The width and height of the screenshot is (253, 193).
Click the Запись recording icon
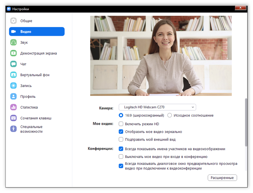(13, 86)
